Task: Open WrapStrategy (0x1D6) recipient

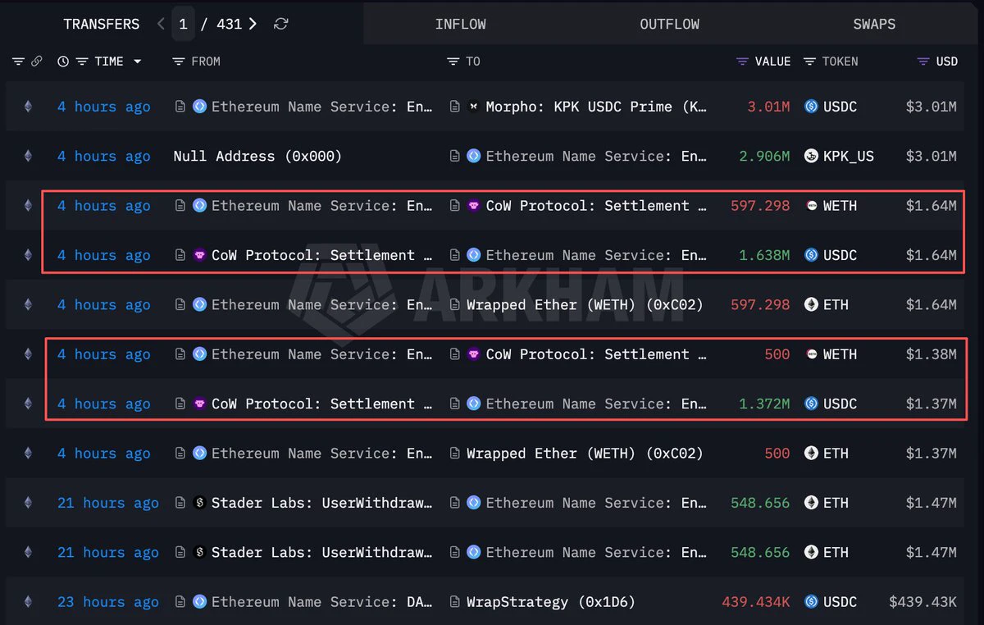Action: 551,602
